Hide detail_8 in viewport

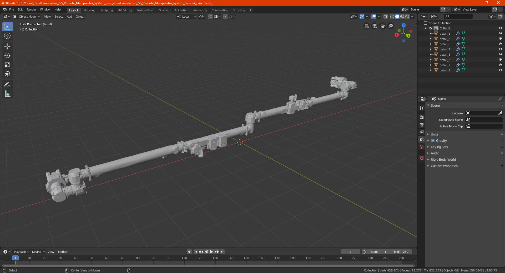coord(500,70)
